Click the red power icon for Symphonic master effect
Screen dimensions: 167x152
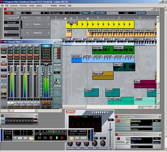118,121
